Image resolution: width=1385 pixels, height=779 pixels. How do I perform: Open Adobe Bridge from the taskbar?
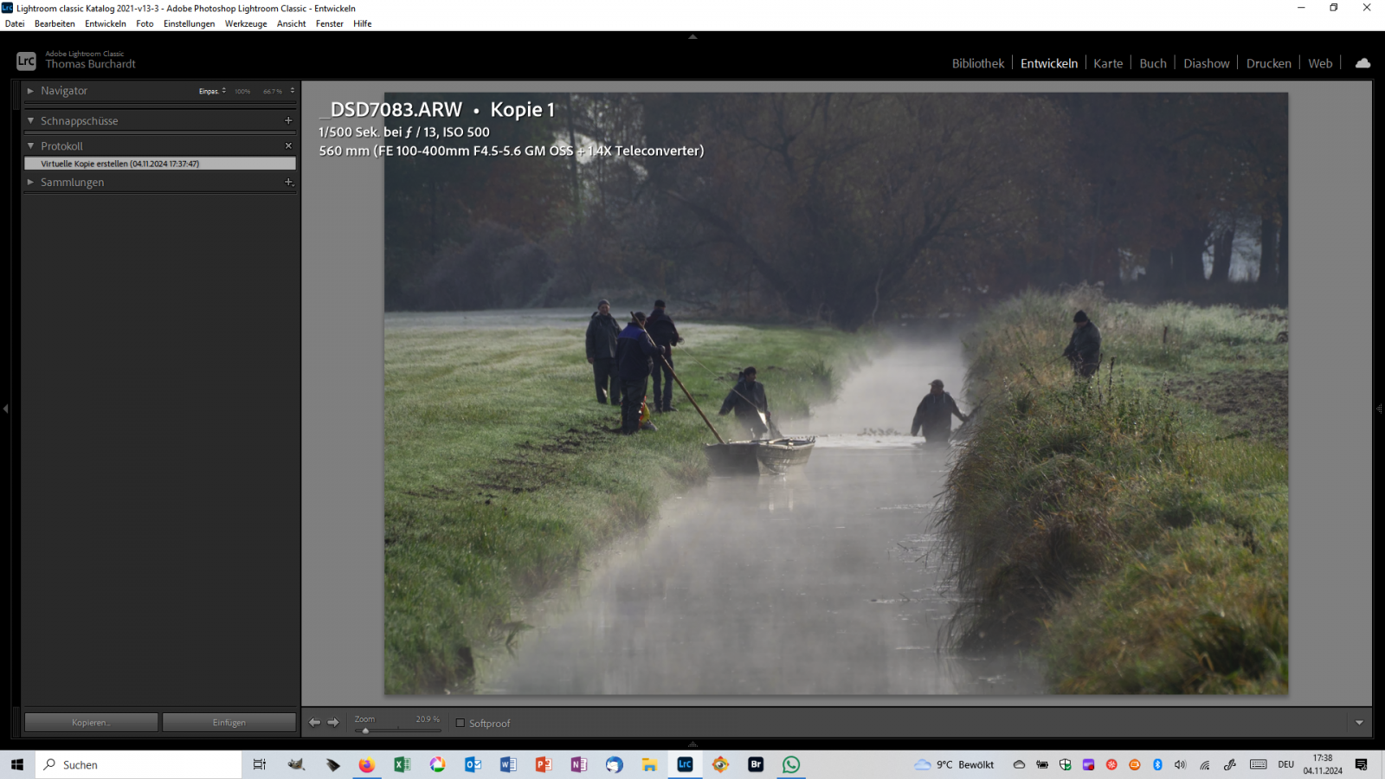(x=756, y=764)
